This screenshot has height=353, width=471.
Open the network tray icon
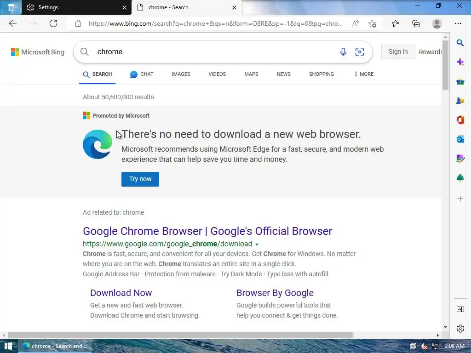(x=435, y=346)
